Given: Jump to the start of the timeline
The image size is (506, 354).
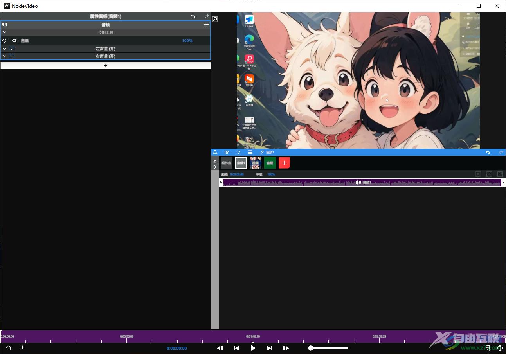Looking at the screenshot, I should (x=236, y=348).
